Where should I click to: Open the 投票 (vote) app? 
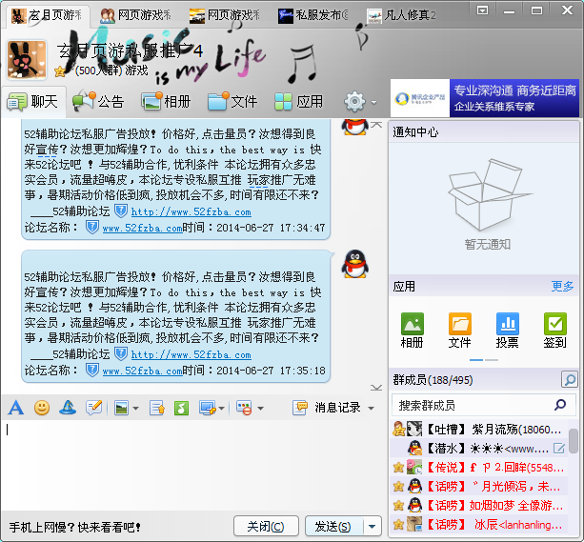(x=508, y=331)
